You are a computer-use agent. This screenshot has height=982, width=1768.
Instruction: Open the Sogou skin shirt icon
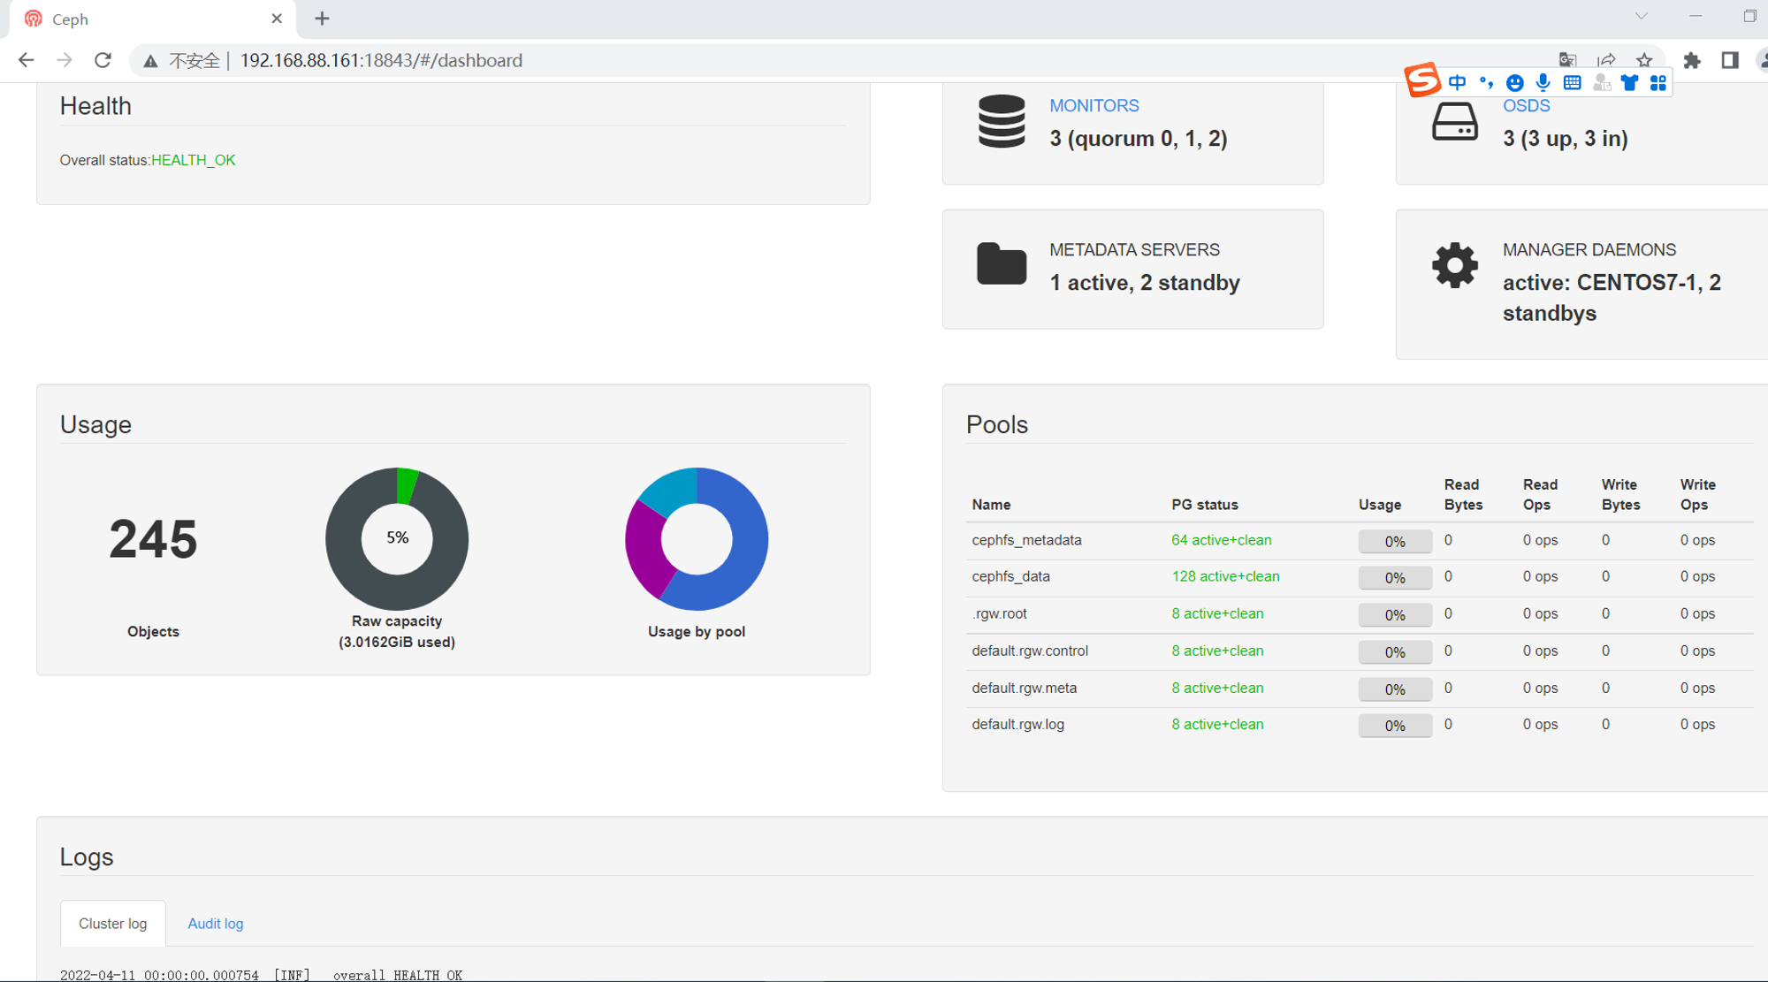1629,82
